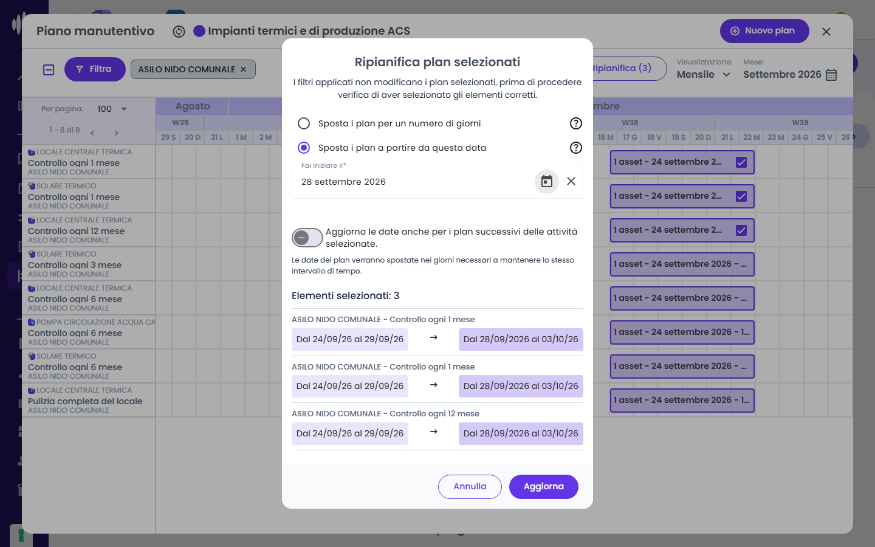Screen dimensions: 875x547
Task: Click the '31 L' day column header
Action: (x=217, y=137)
